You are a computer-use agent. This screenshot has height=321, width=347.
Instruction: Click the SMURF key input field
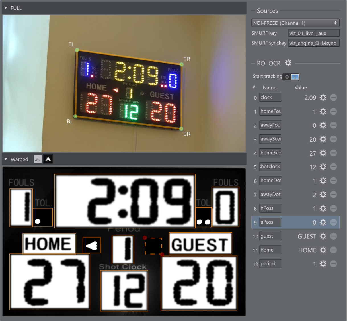314,33
